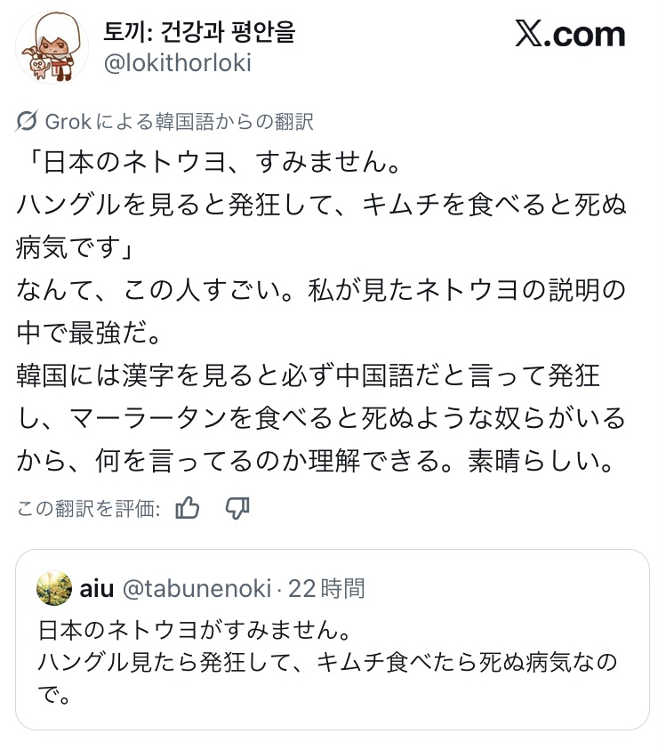Open the 토끼 profile avatar

coord(52,47)
